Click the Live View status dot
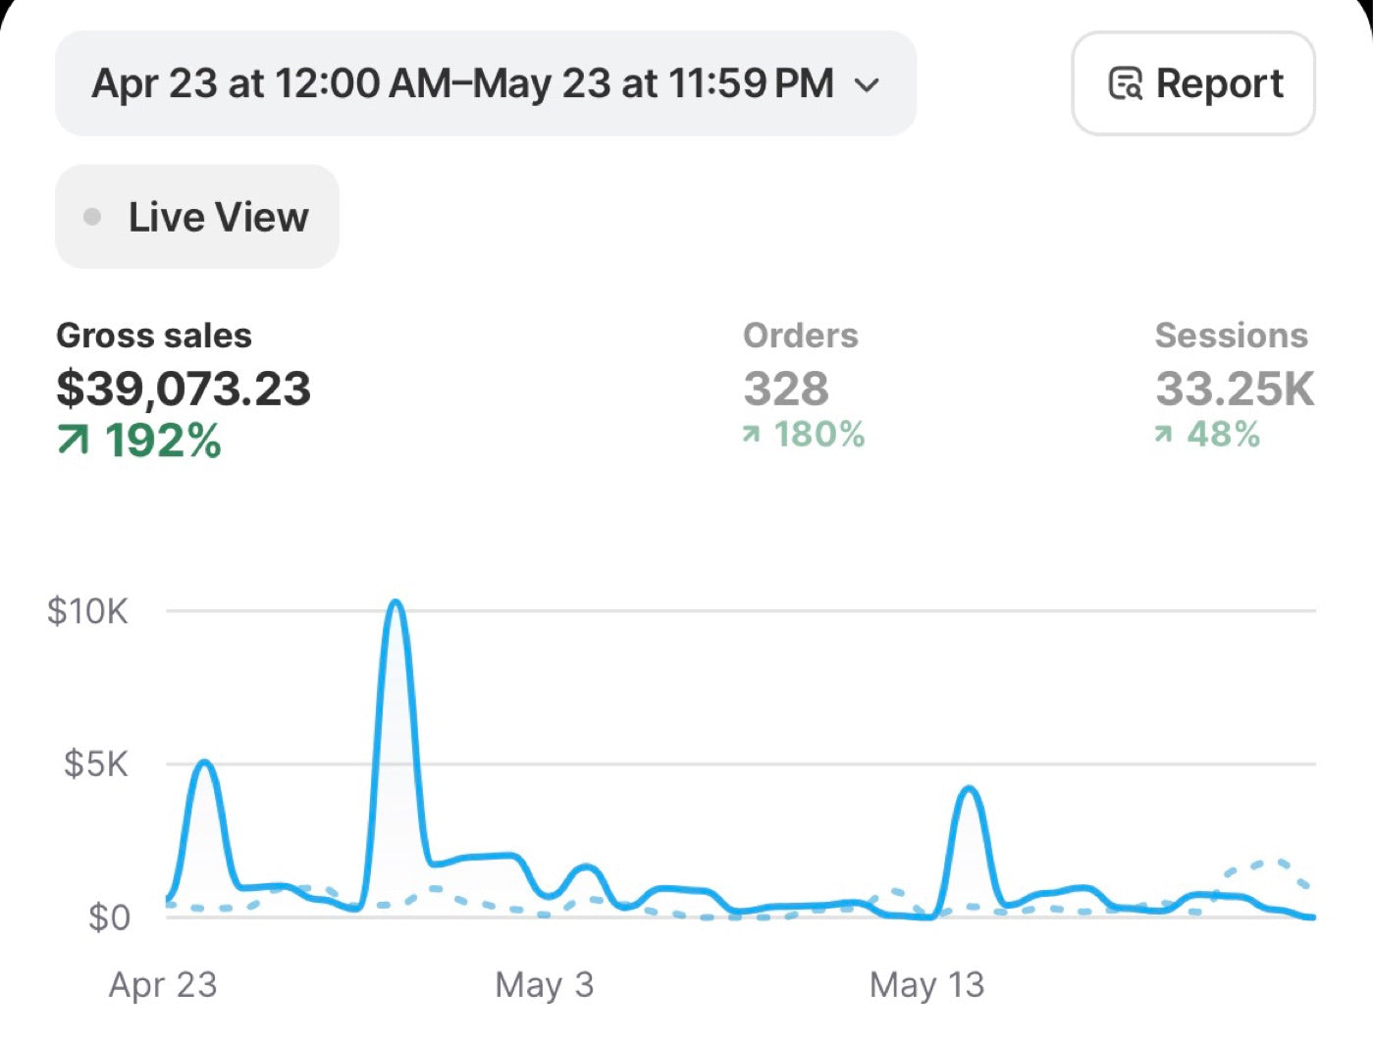Screen dimensions: 1374x1046 click(92, 217)
